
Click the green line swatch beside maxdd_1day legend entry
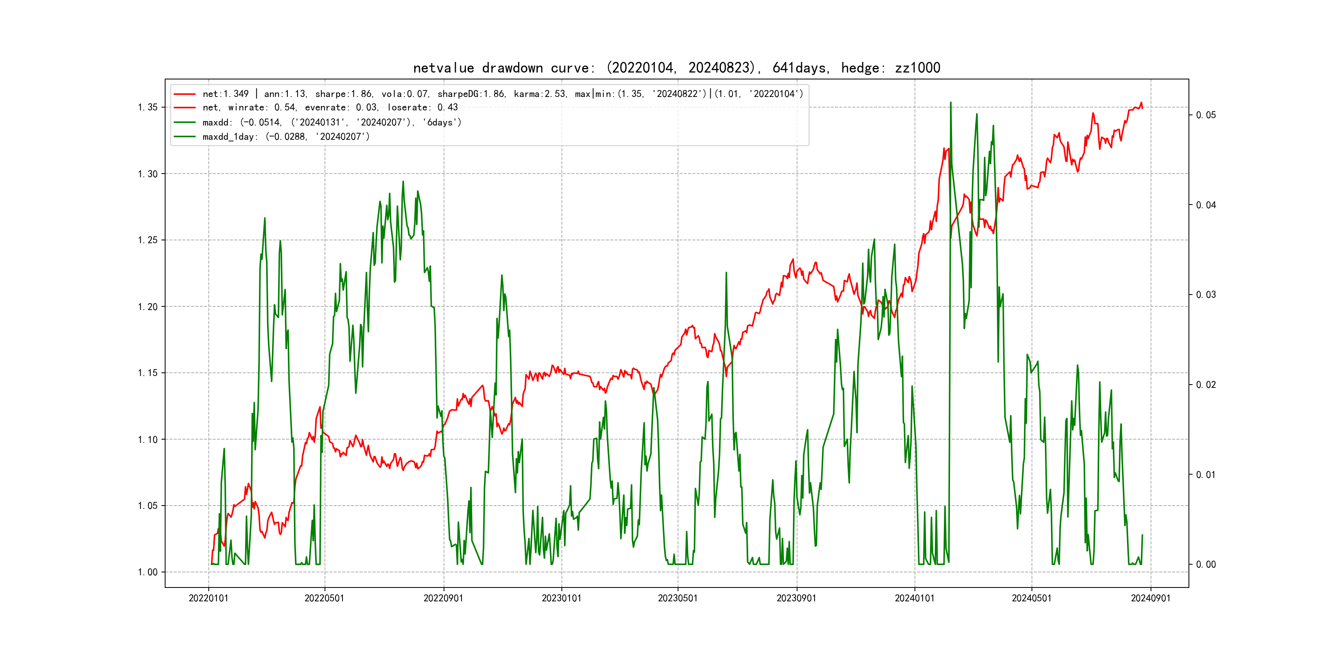tap(185, 137)
